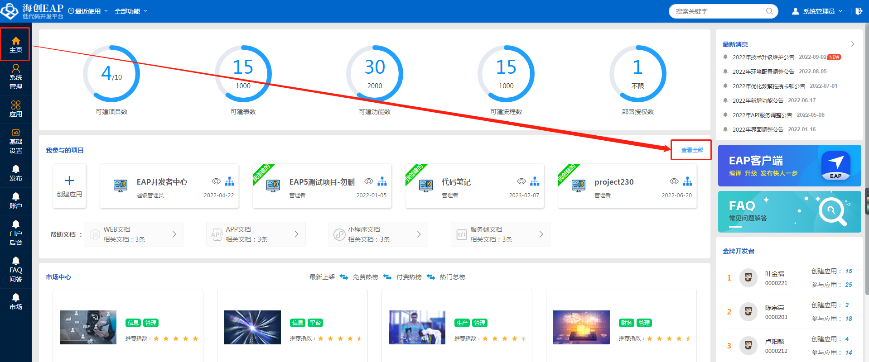Switch to the 热门总榜 market tab
The height and width of the screenshot is (362, 869).
(x=452, y=277)
